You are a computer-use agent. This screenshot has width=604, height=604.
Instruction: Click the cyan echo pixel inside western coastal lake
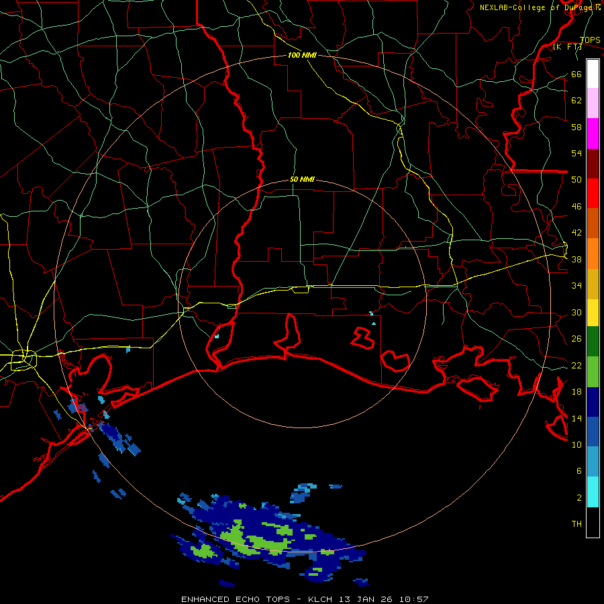[x=217, y=336]
